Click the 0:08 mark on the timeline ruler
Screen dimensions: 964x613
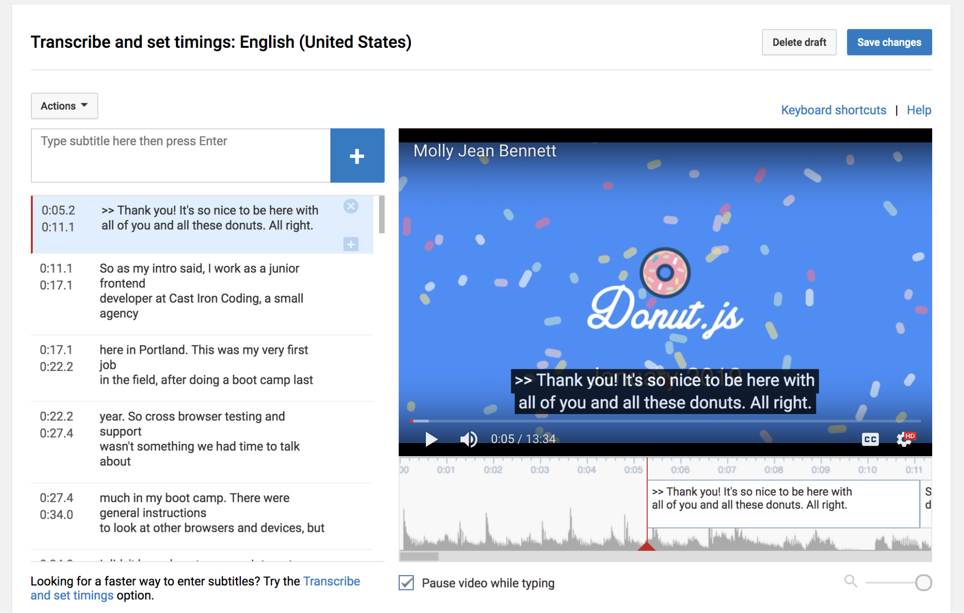(x=774, y=470)
